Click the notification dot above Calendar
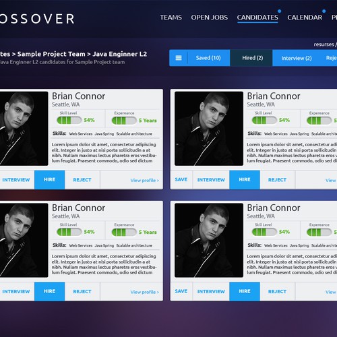Viewport: 337px width, 337px height. pos(324,11)
